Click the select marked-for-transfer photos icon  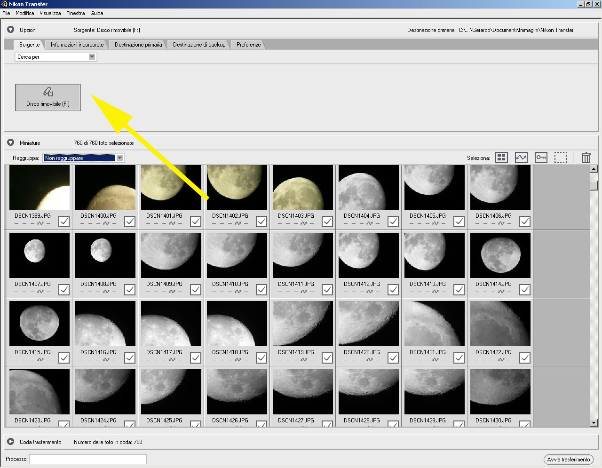click(x=521, y=158)
